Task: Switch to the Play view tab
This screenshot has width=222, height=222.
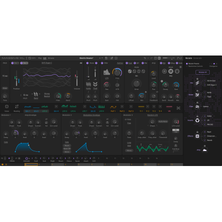Action: pos(40,58)
